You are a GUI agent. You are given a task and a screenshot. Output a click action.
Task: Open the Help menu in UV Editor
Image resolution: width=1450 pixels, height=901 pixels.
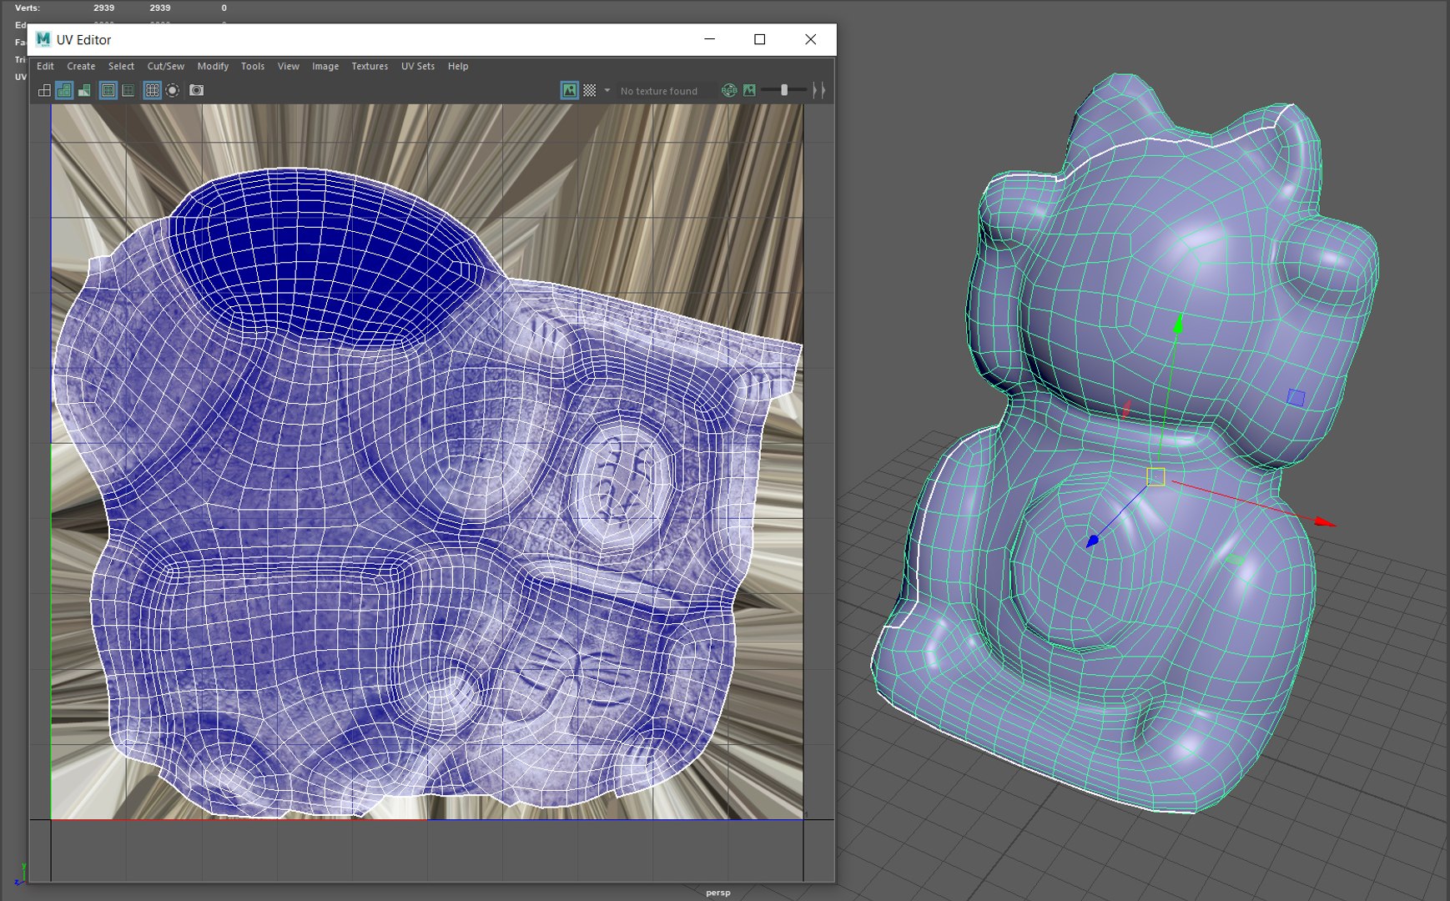tap(458, 66)
